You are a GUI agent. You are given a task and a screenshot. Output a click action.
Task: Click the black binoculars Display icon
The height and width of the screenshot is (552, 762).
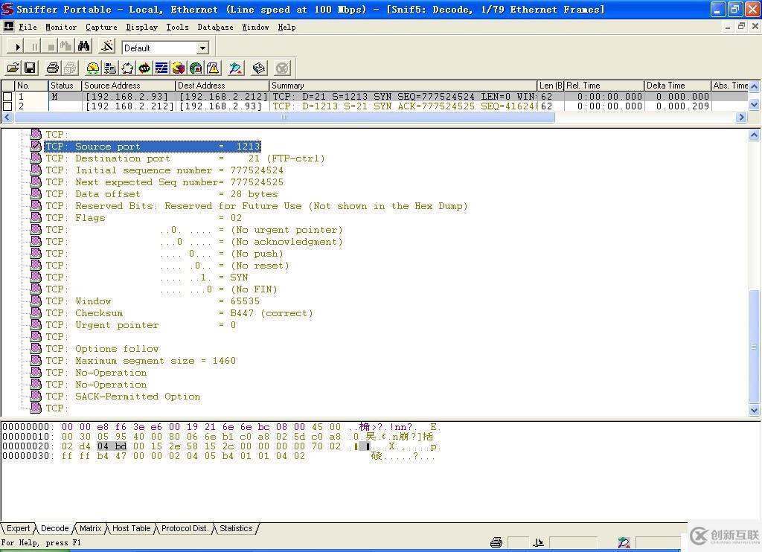[x=83, y=47]
